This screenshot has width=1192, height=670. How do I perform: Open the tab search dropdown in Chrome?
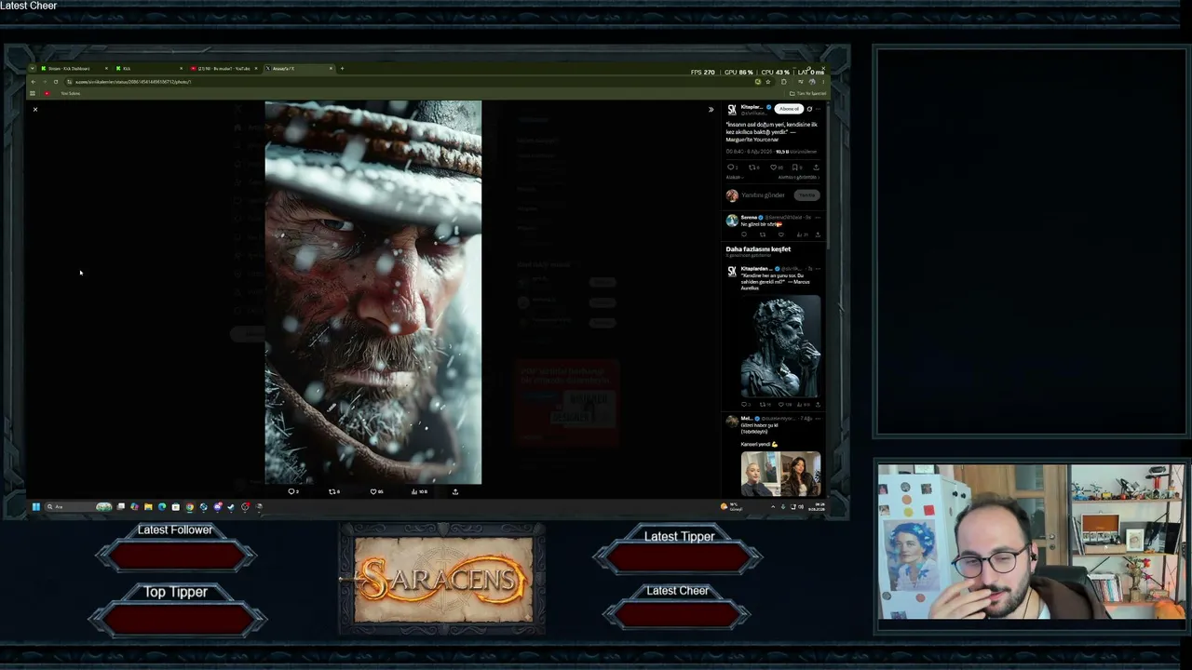click(x=32, y=68)
